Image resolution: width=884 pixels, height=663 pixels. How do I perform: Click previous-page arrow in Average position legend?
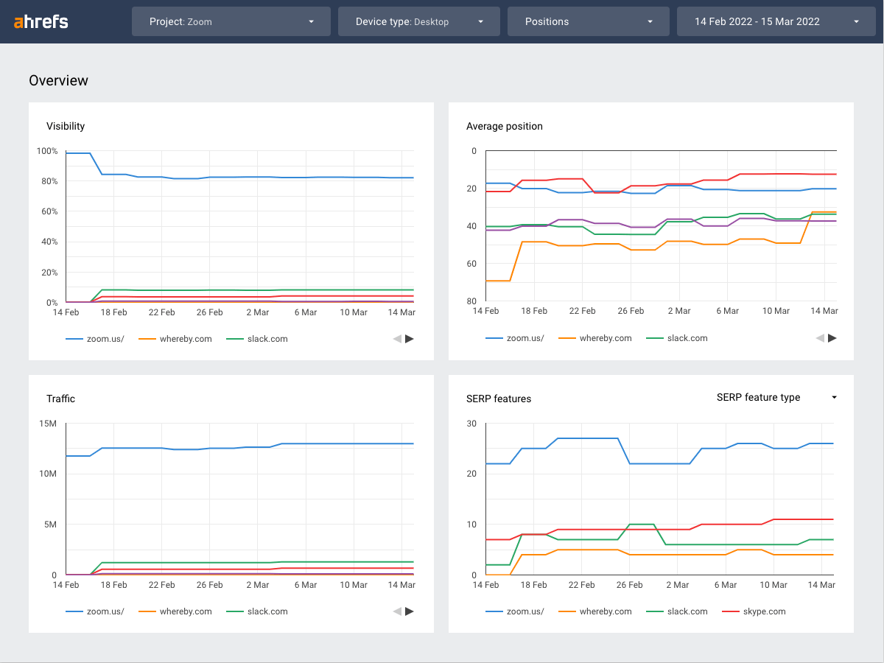click(x=818, y=337)
